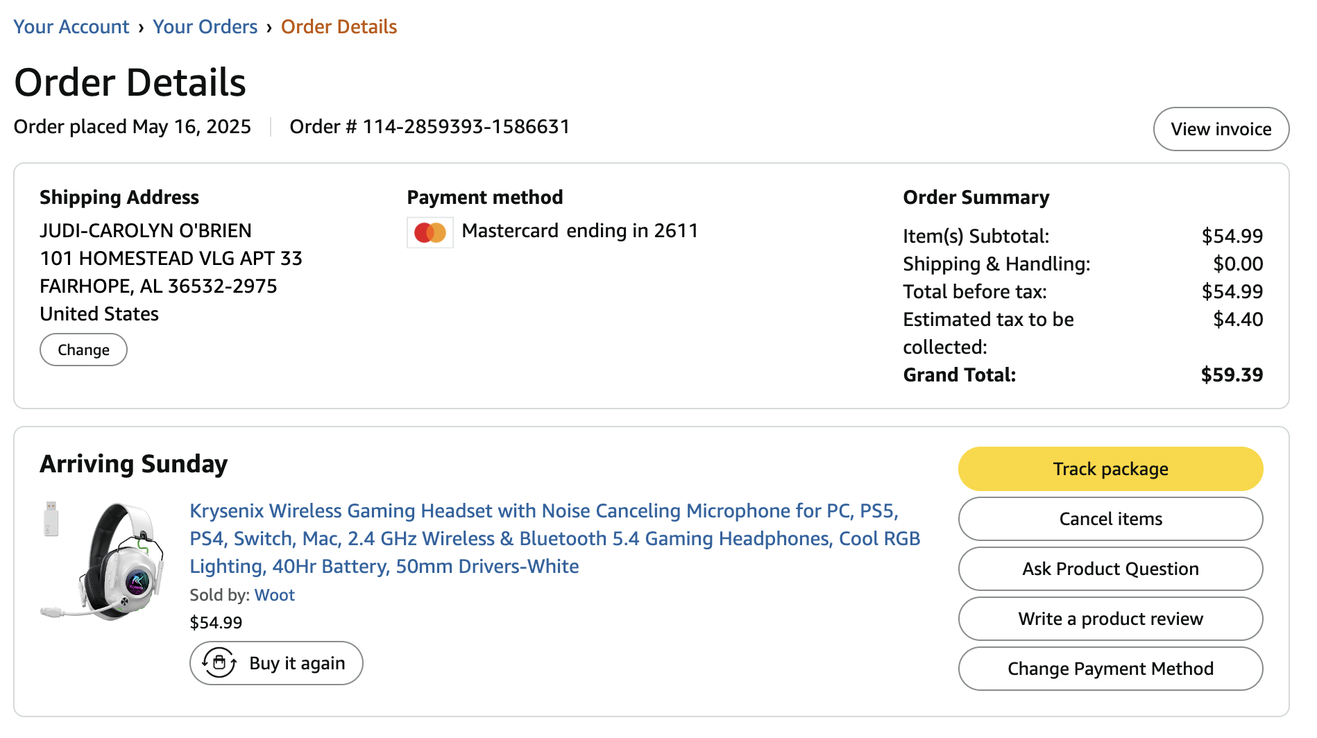
Task: Click the Arriving Sunday heading
Action: [134, 464]
